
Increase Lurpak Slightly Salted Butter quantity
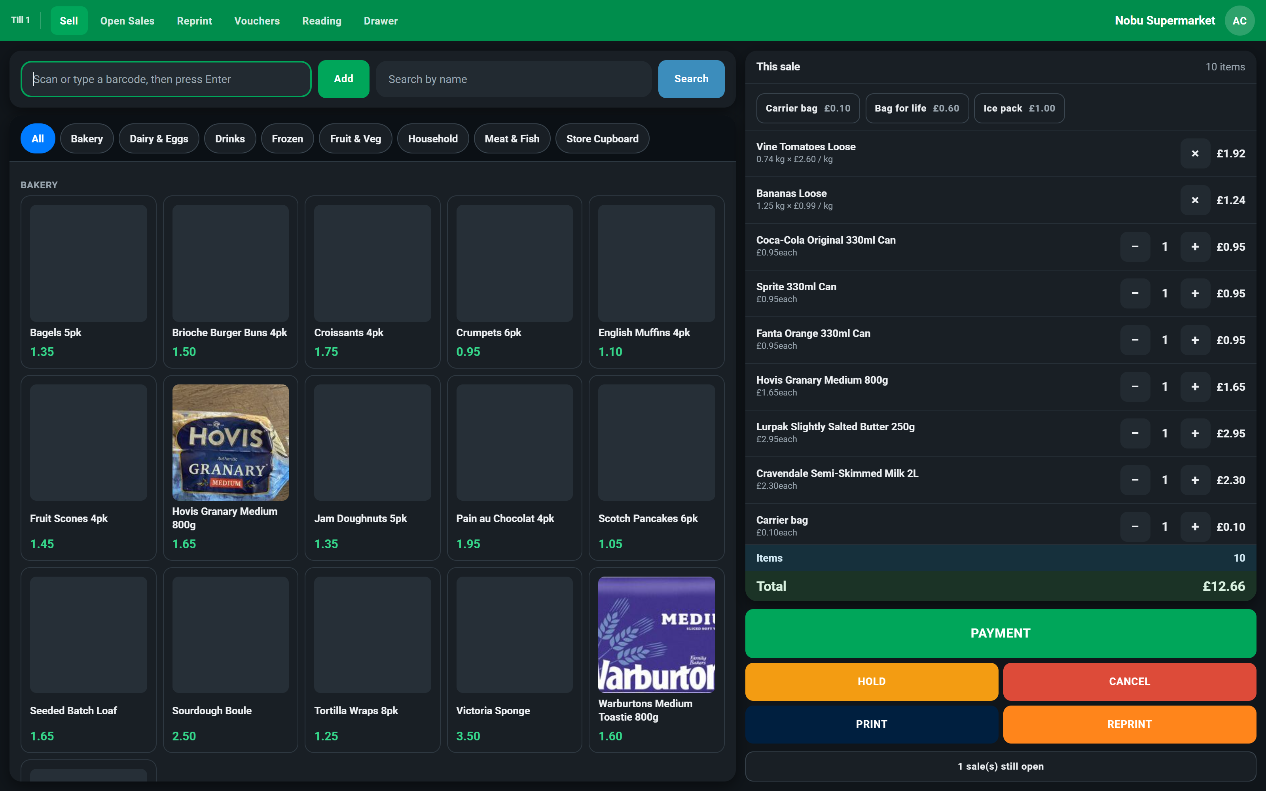tap(1195, 433)
